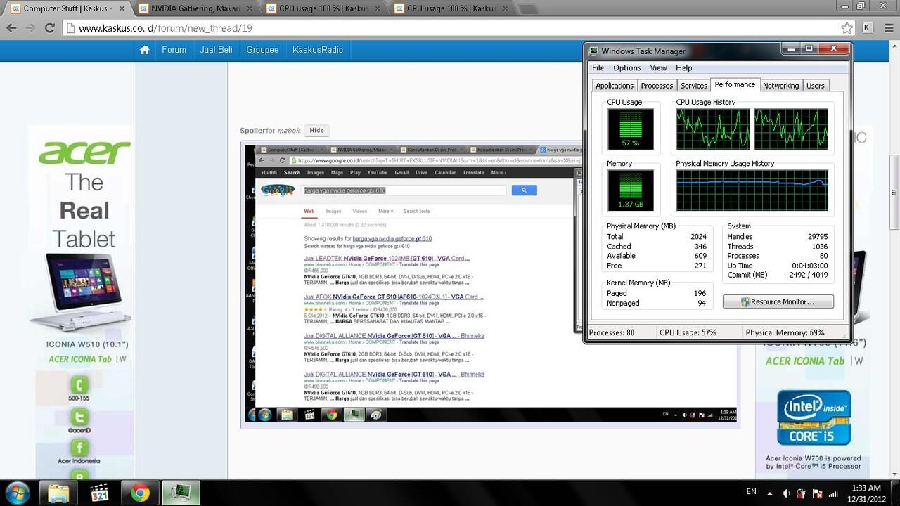Bookmark this page with the star icon
Image resolution: width=900 pixels, height=506 pixels.
(847, 28)
